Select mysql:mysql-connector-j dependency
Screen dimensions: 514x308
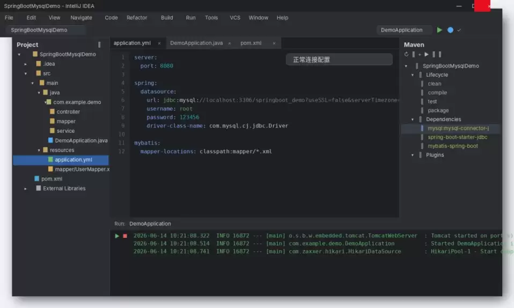coord(458,129)
